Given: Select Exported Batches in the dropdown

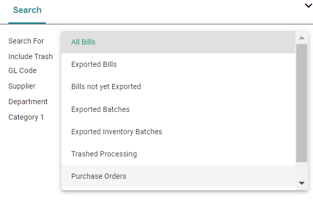Looking at the screenshot, I should [x=100, y=109].
